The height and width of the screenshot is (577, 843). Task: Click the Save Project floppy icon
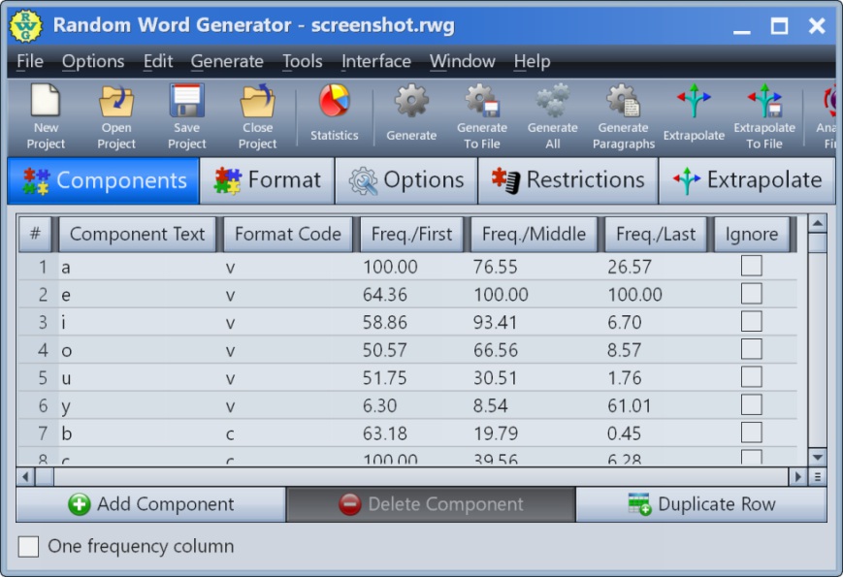pos(186,100)
